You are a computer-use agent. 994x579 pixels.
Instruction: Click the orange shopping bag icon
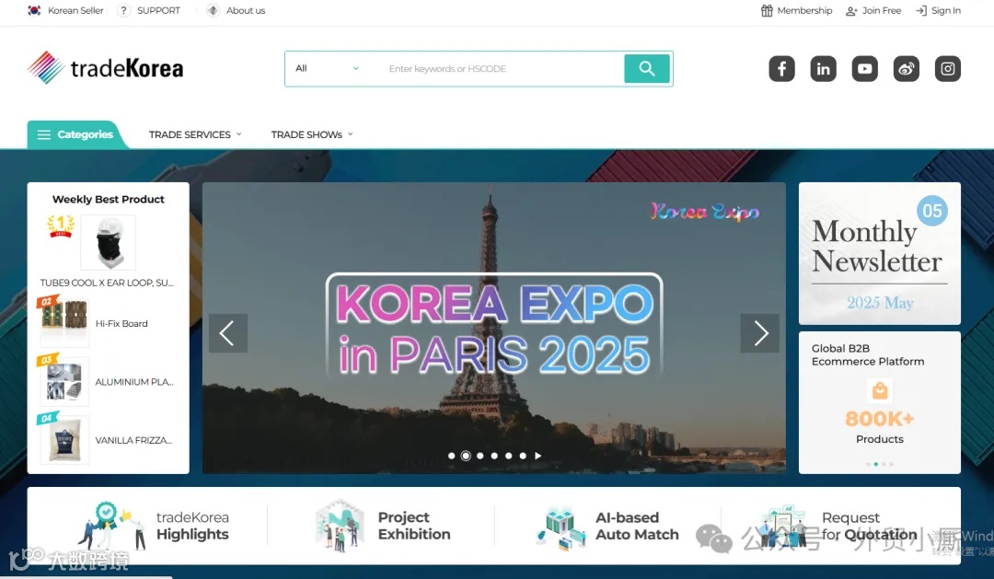pyautogui.click(x=879, y=390)
